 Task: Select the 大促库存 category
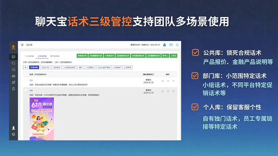56,67
